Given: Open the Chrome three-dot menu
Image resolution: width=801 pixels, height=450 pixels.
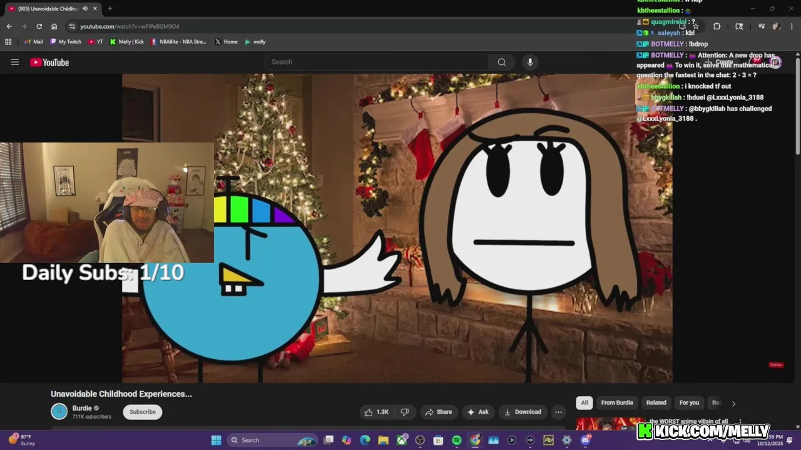Looking at the screenshot, I should pos(792,26).
